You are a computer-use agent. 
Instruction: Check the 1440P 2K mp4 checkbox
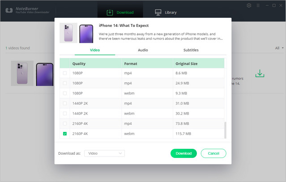(x=65, y=103)
